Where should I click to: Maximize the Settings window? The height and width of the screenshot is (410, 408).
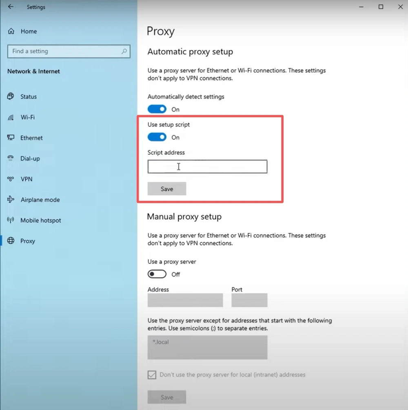point(381,7)
